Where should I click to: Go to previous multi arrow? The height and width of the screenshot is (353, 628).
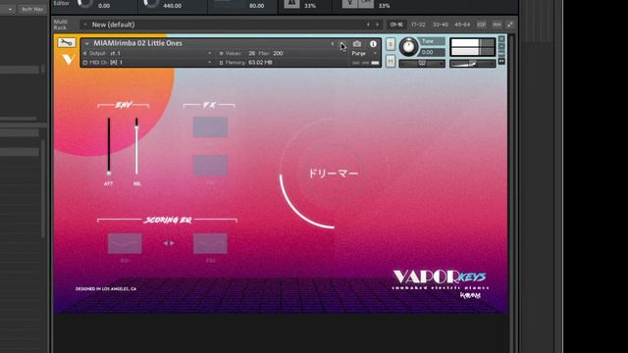368,25
